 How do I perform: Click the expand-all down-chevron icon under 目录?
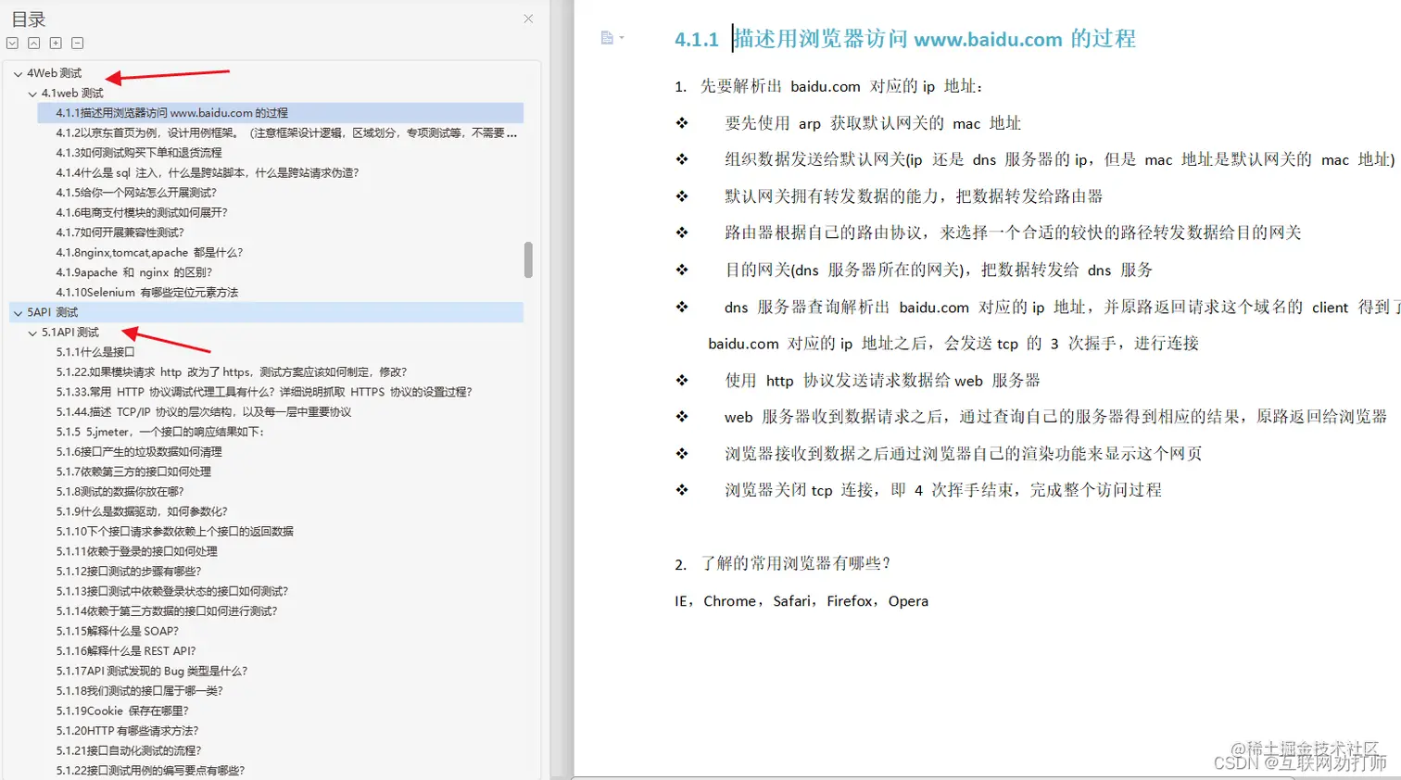12,44
